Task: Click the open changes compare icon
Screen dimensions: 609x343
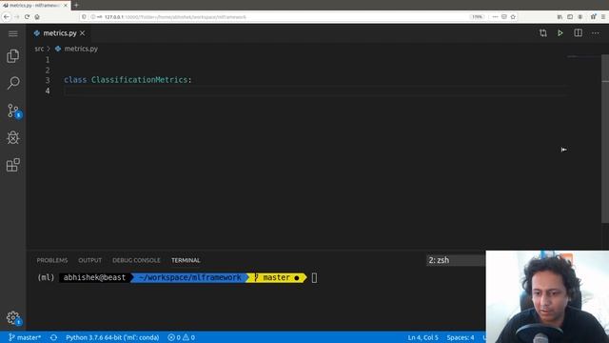Action: pos(543,33)
